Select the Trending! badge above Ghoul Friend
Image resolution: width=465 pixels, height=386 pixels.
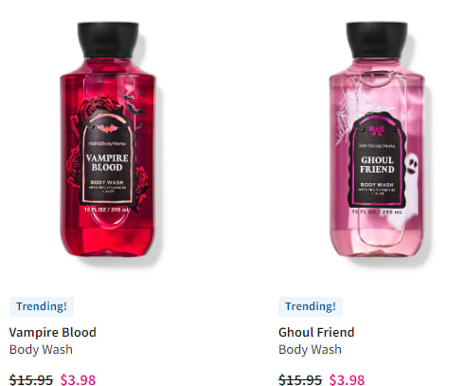(311, 306)
